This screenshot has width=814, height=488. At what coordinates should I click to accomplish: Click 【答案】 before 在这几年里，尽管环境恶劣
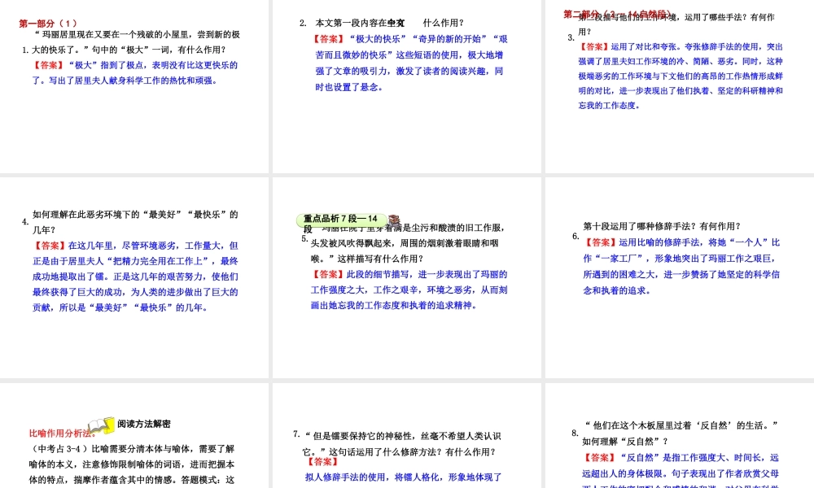click(50, 246)
